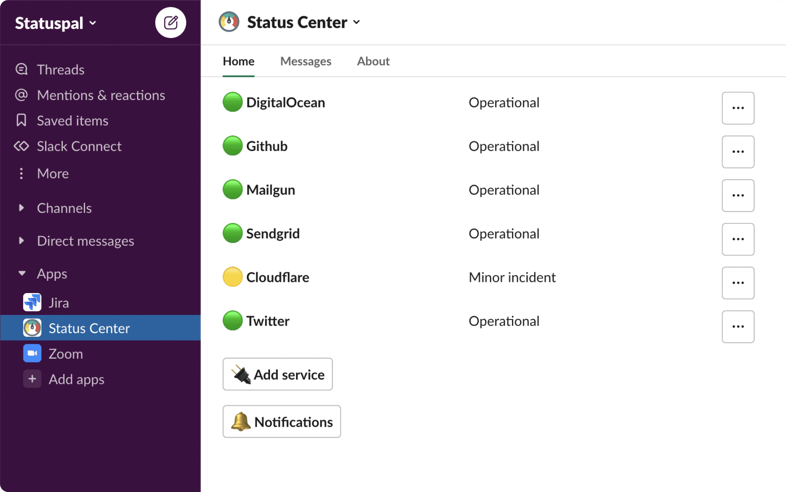The width and height of the screenshot is (786, 492).
Task: Open Mentions & reactions
Action: tap(101, 95)
